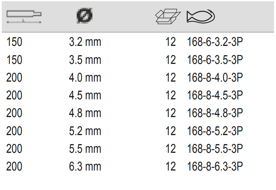
Task: Open item number 168-8-4.0-3P
Action: (x=215, y=78)
